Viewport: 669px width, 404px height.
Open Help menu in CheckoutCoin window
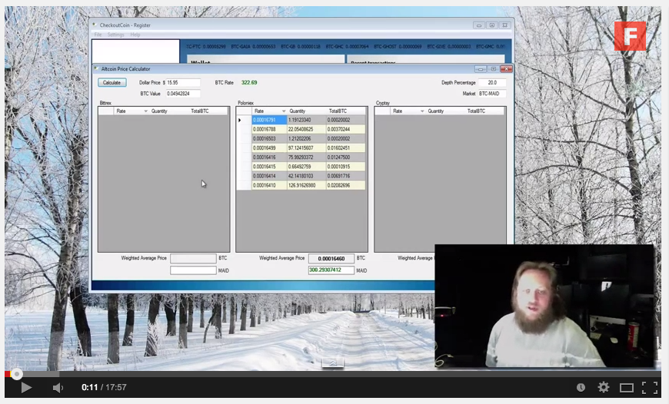135,35
